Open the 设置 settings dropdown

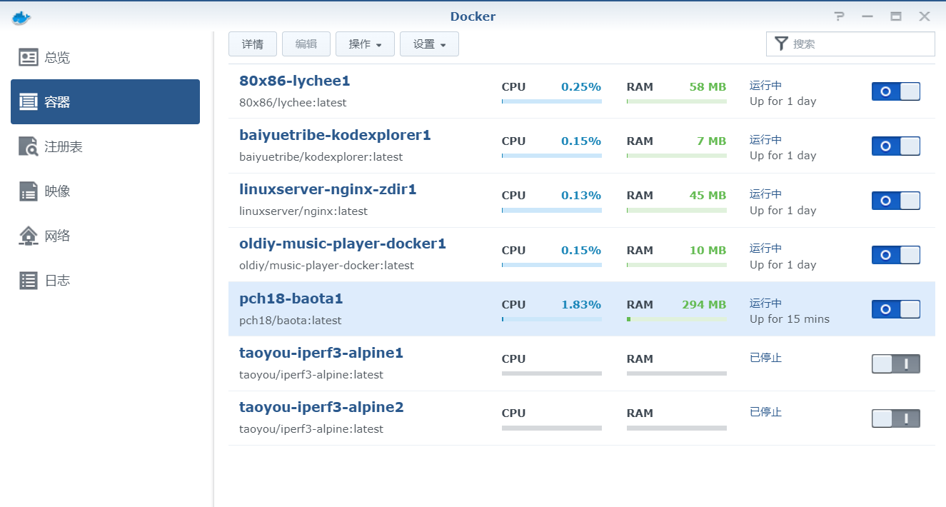[429, 44]
